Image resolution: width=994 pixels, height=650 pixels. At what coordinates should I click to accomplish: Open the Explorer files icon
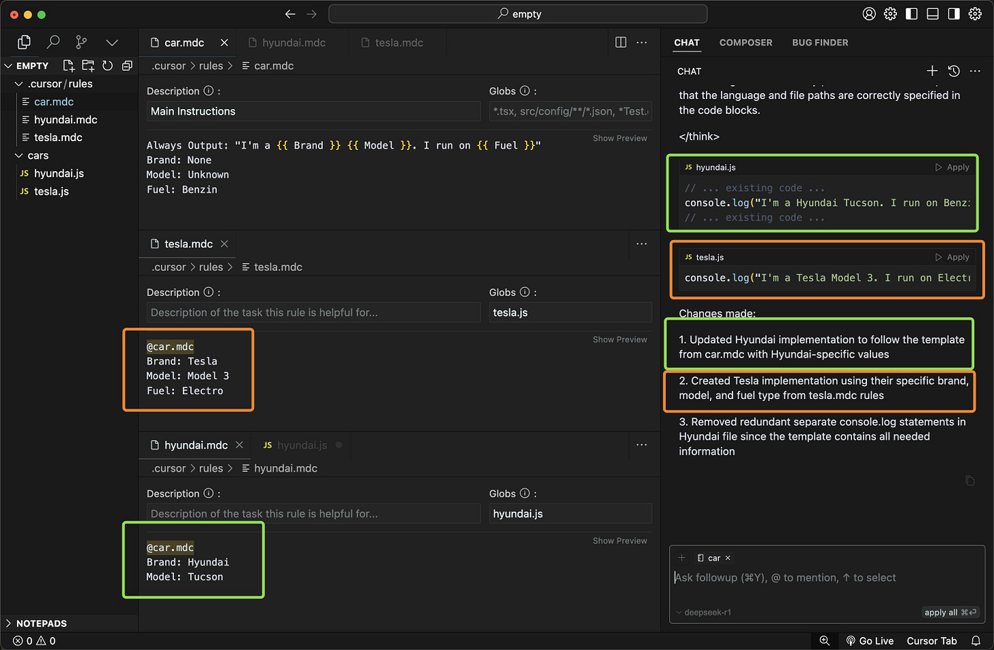(24, 42)
